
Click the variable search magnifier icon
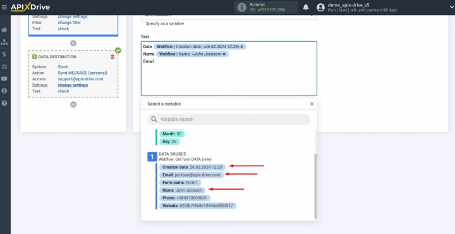[154, 120]
